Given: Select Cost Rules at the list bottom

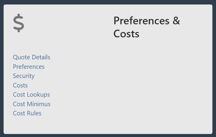Looking at the screenshot, I should coord(27,113).
